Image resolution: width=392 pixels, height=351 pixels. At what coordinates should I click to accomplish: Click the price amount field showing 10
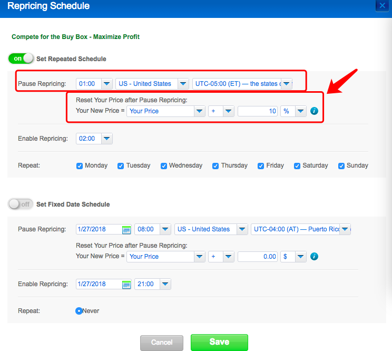pyautogui.click(x=258, y=111)
